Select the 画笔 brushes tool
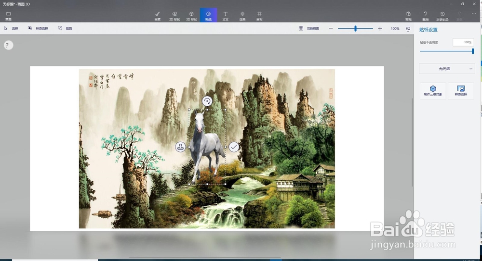482x261 pixels. [158, 16]
